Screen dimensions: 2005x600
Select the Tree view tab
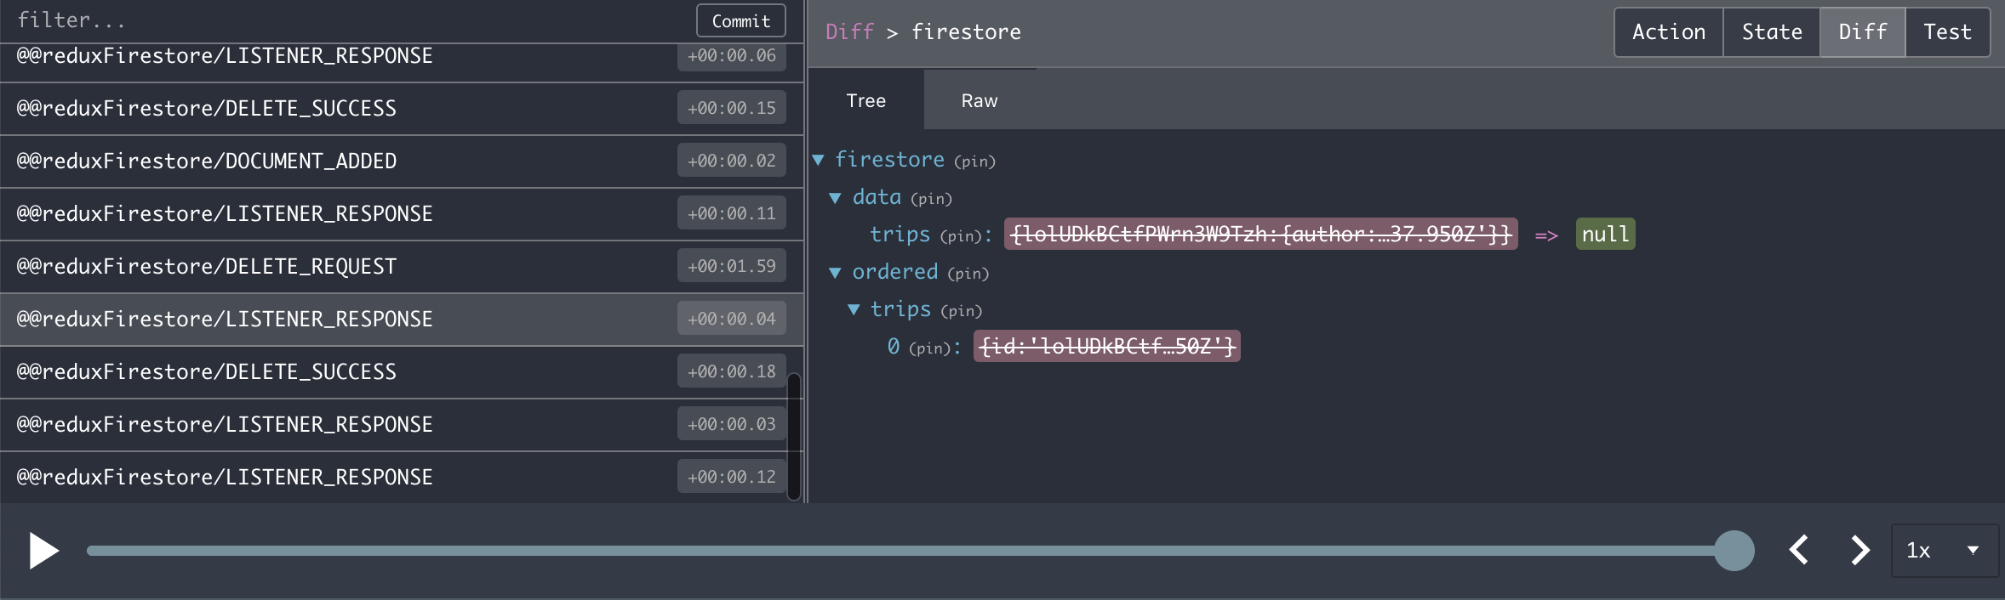[865, 100]
